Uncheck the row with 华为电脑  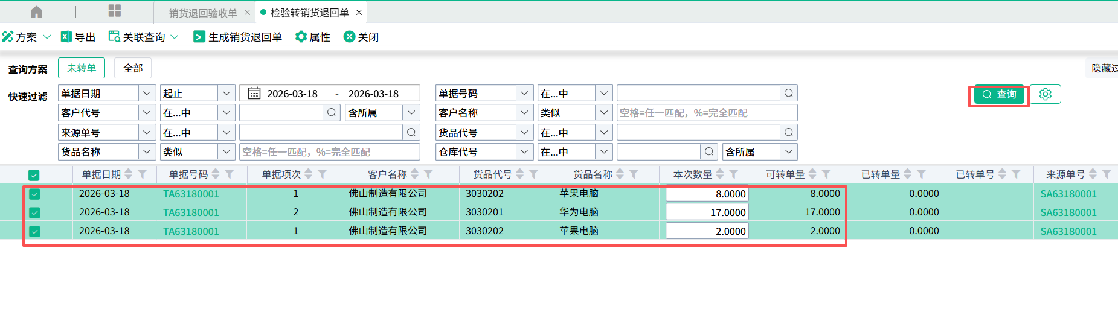(34, 212)
